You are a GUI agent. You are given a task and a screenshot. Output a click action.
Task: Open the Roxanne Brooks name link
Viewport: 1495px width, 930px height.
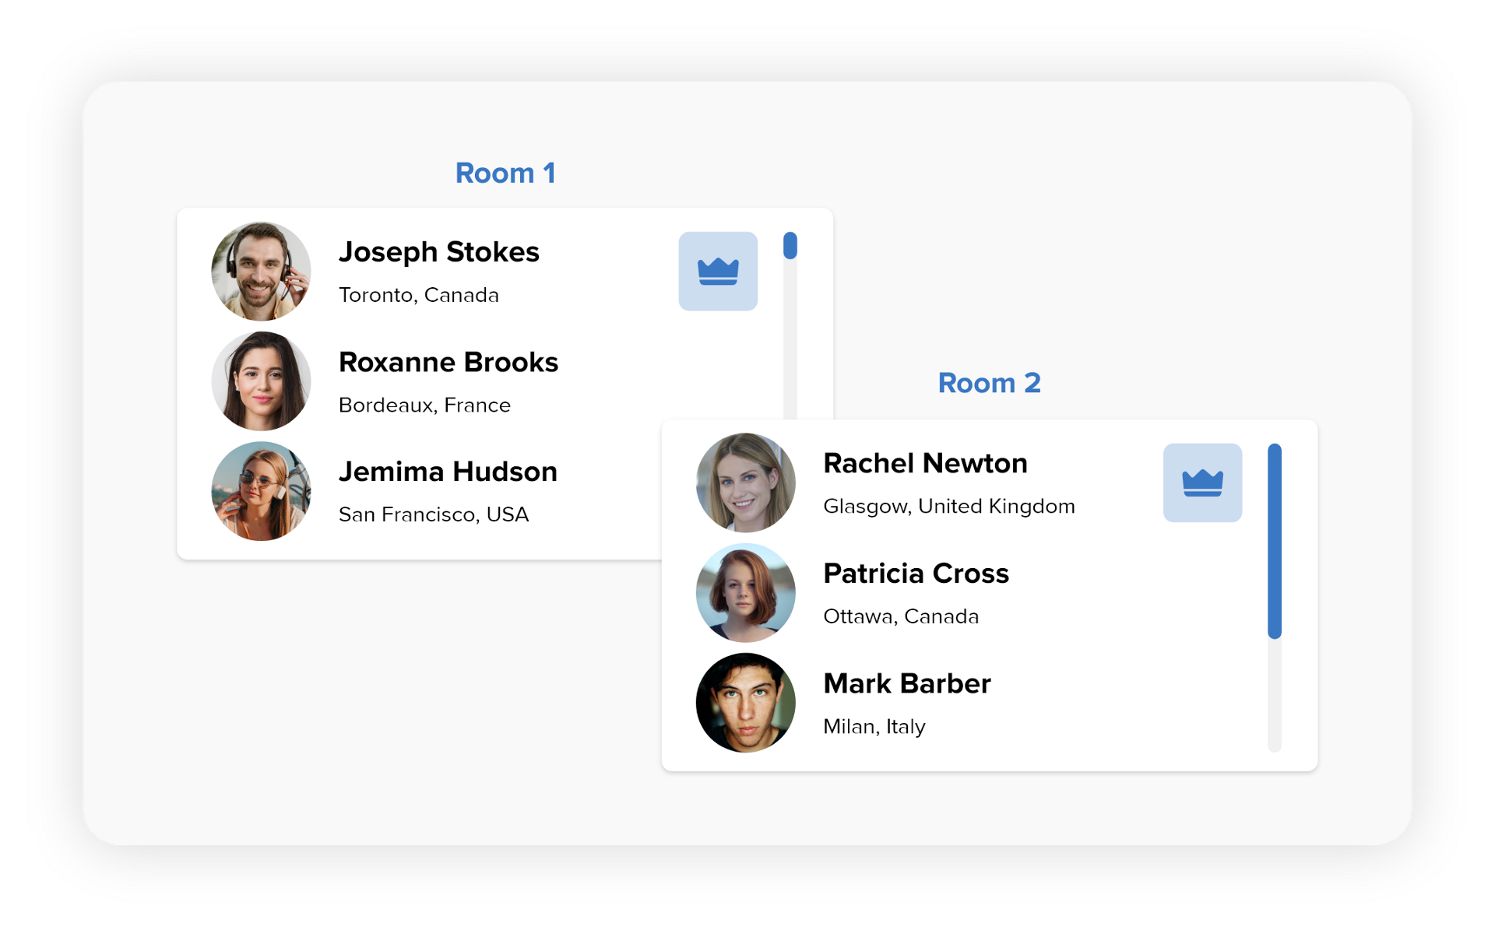[448, 363]
